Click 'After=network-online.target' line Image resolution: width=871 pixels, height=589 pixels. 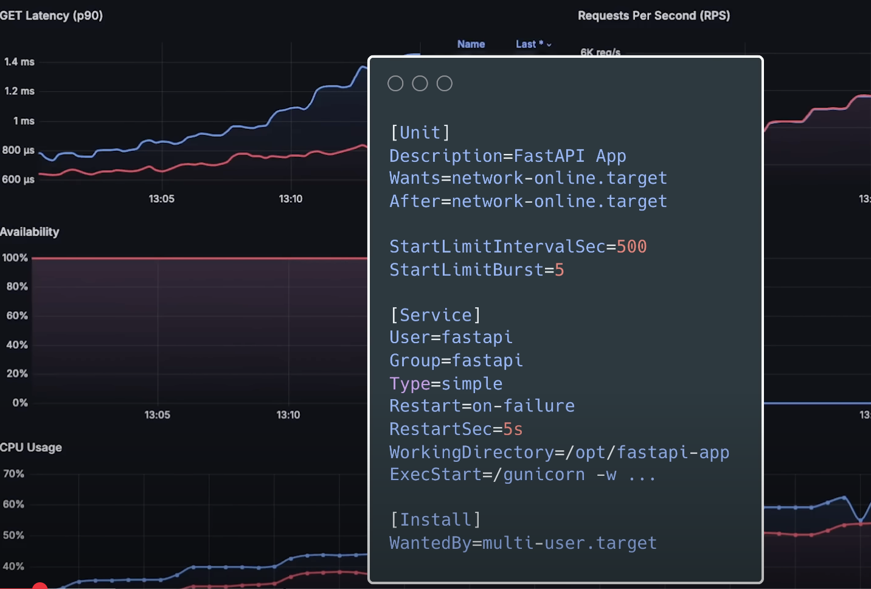[529, 201]
